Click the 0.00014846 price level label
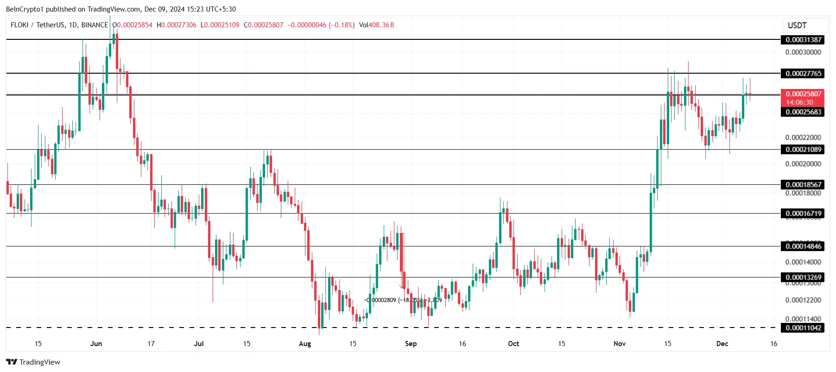This screenshot has width=836, height=372. point(803,246)
